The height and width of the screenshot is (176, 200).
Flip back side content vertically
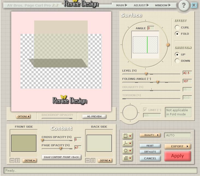pos(93,160)
